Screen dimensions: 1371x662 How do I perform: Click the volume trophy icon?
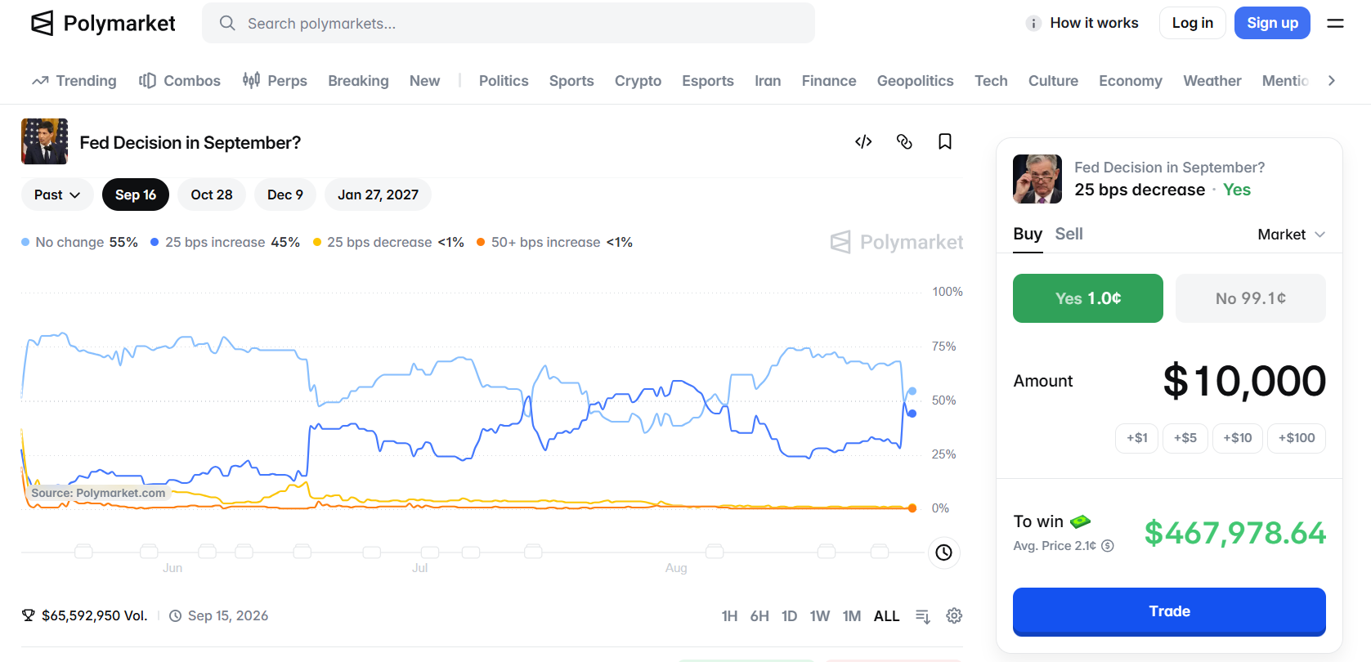click(x=29, y=615)
